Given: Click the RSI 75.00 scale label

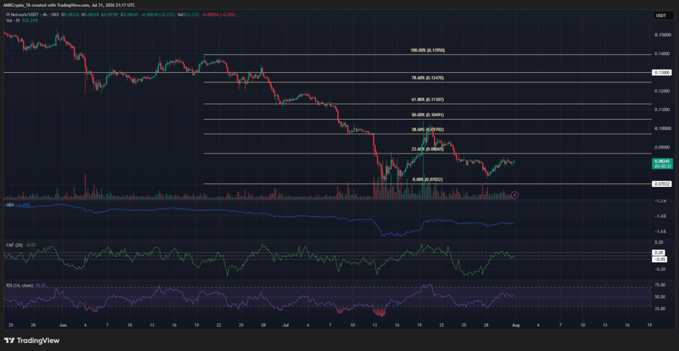Looking at the screenshot, I should click(x=660, y=286).
